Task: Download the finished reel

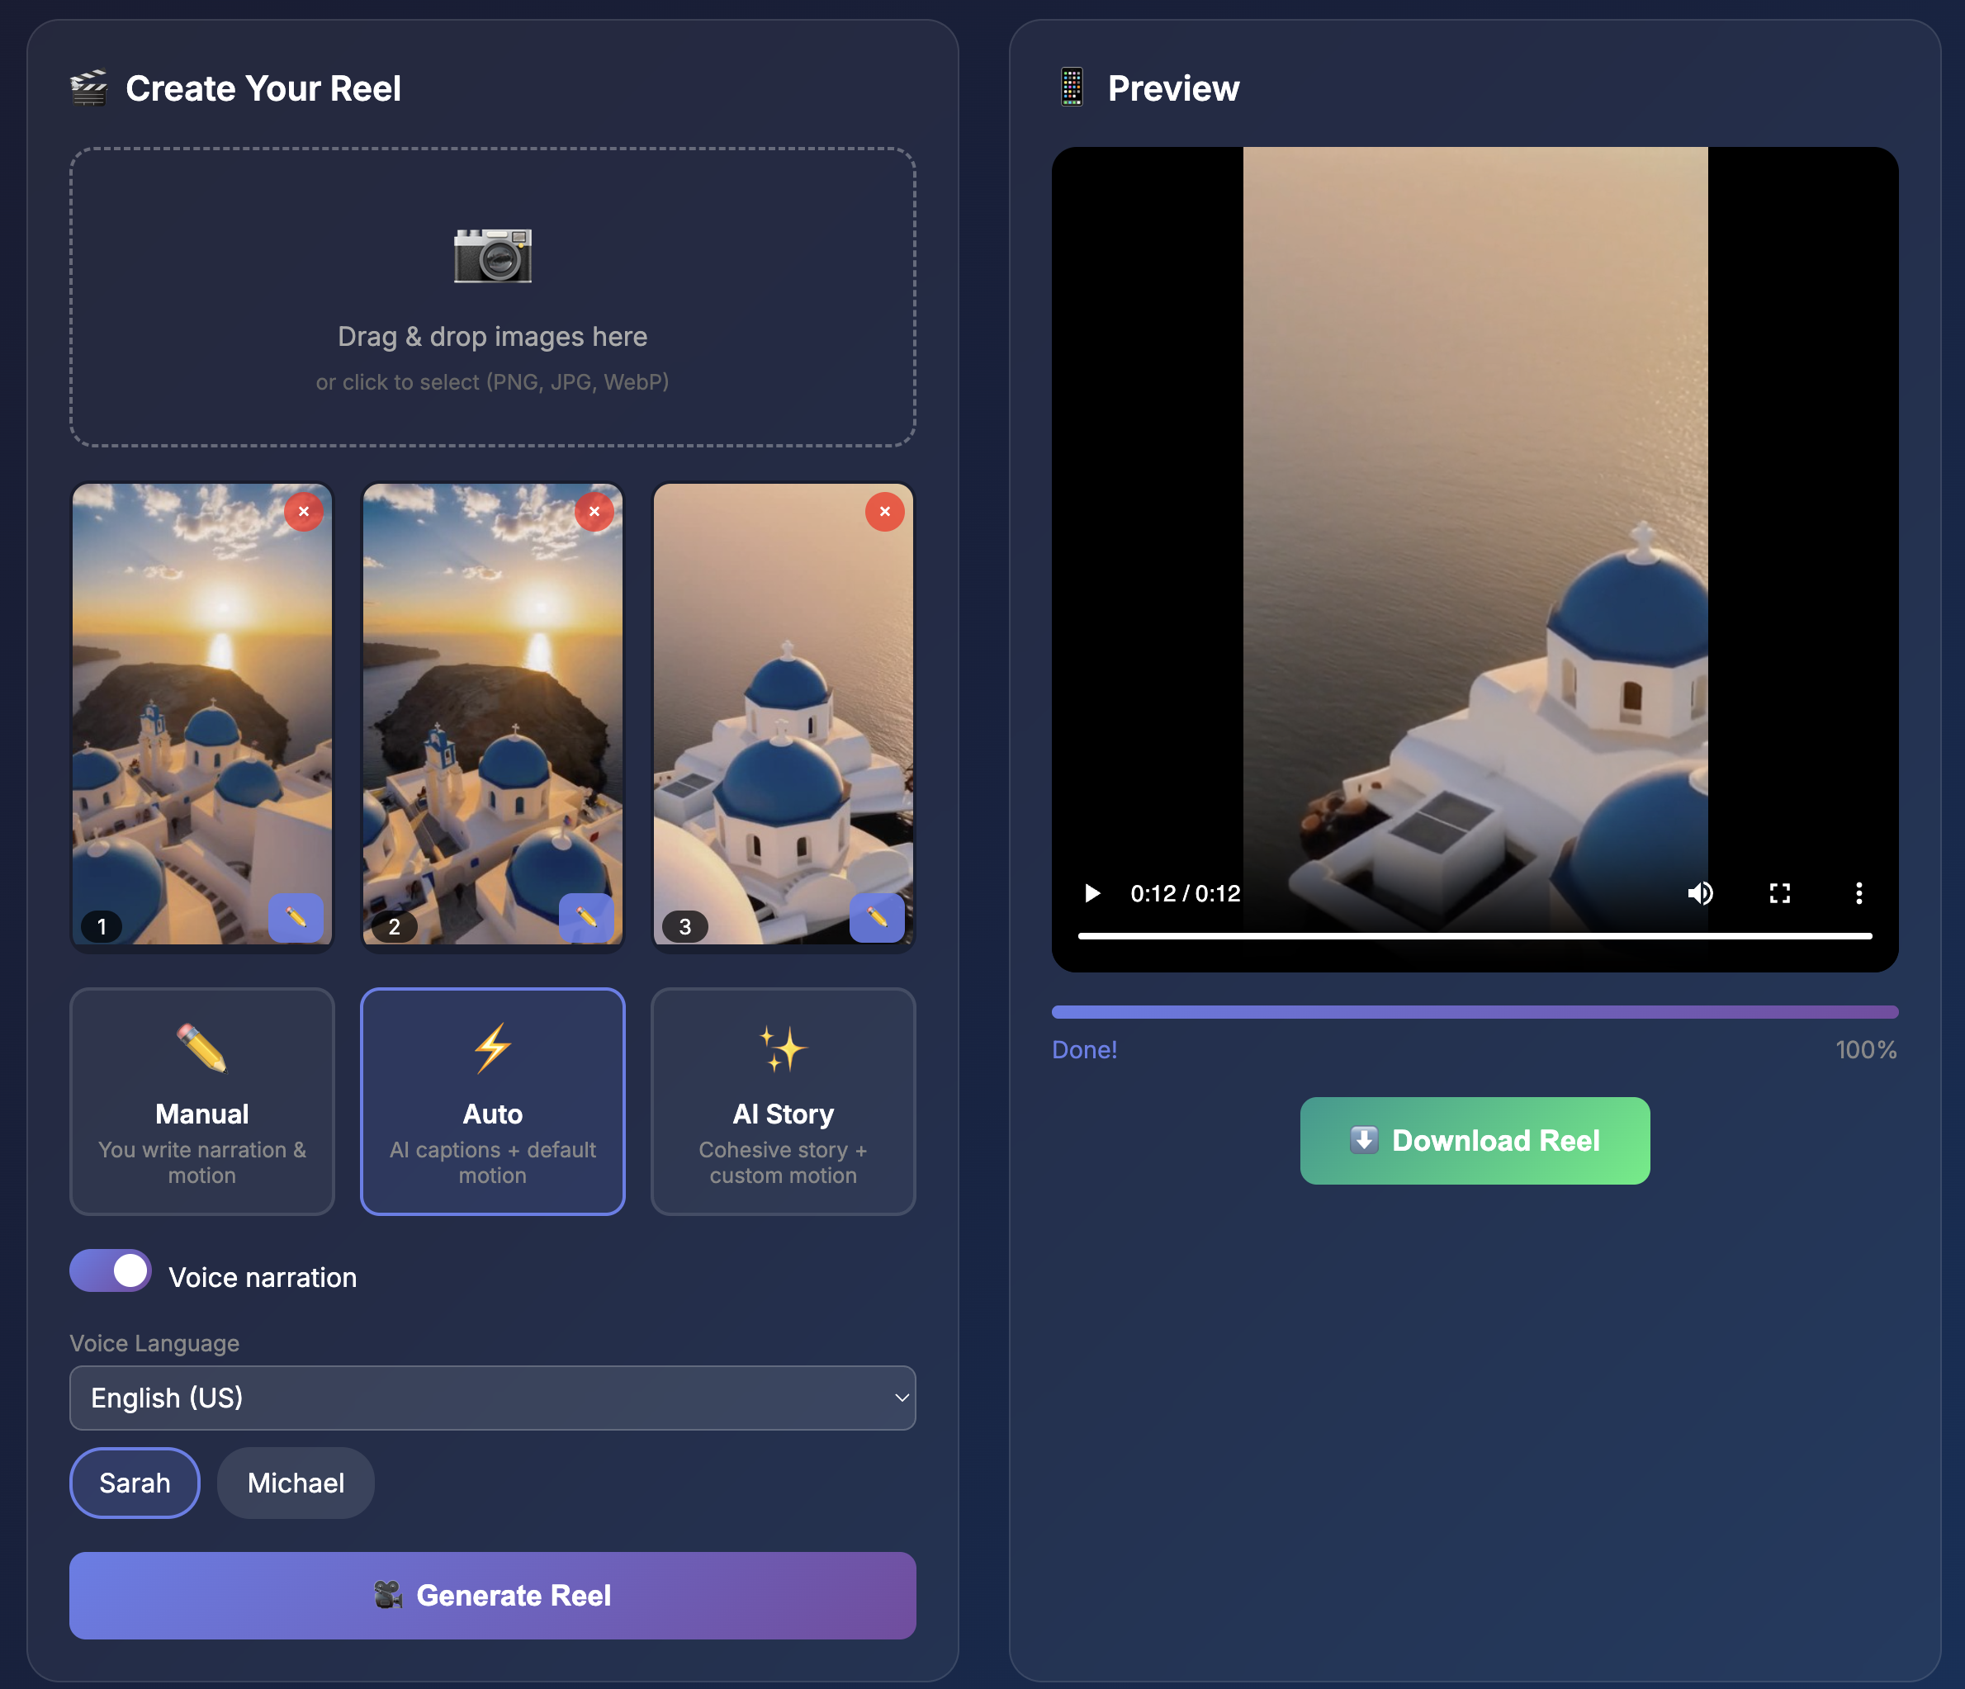Action: [1474, 1140]
